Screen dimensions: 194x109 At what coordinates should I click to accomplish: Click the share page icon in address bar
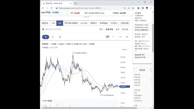click(x=129, y=8)
